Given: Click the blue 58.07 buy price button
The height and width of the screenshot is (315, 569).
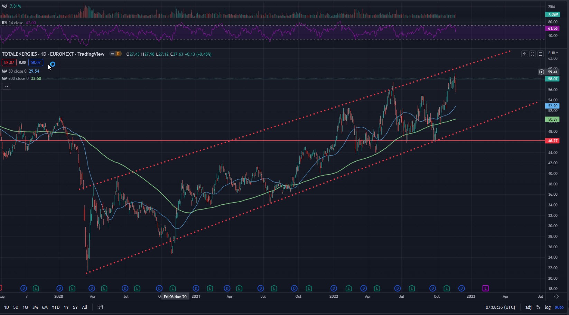Looking at the screenshot, I should (36, 63).
